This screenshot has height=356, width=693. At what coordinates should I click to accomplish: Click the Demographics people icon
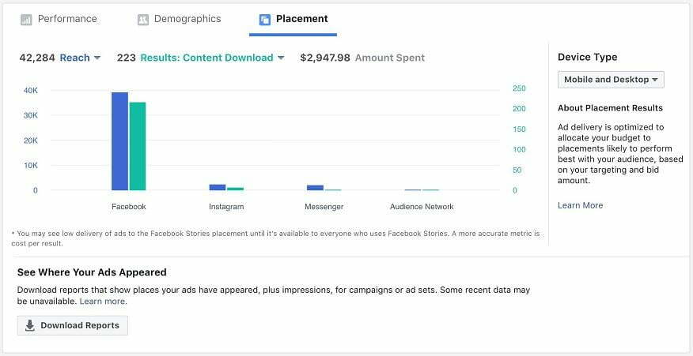pyautogui.click(x=142, y=20)
